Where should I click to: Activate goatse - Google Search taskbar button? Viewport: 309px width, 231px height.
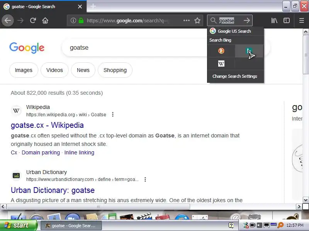pyautogui.click(x=71, y=226)
